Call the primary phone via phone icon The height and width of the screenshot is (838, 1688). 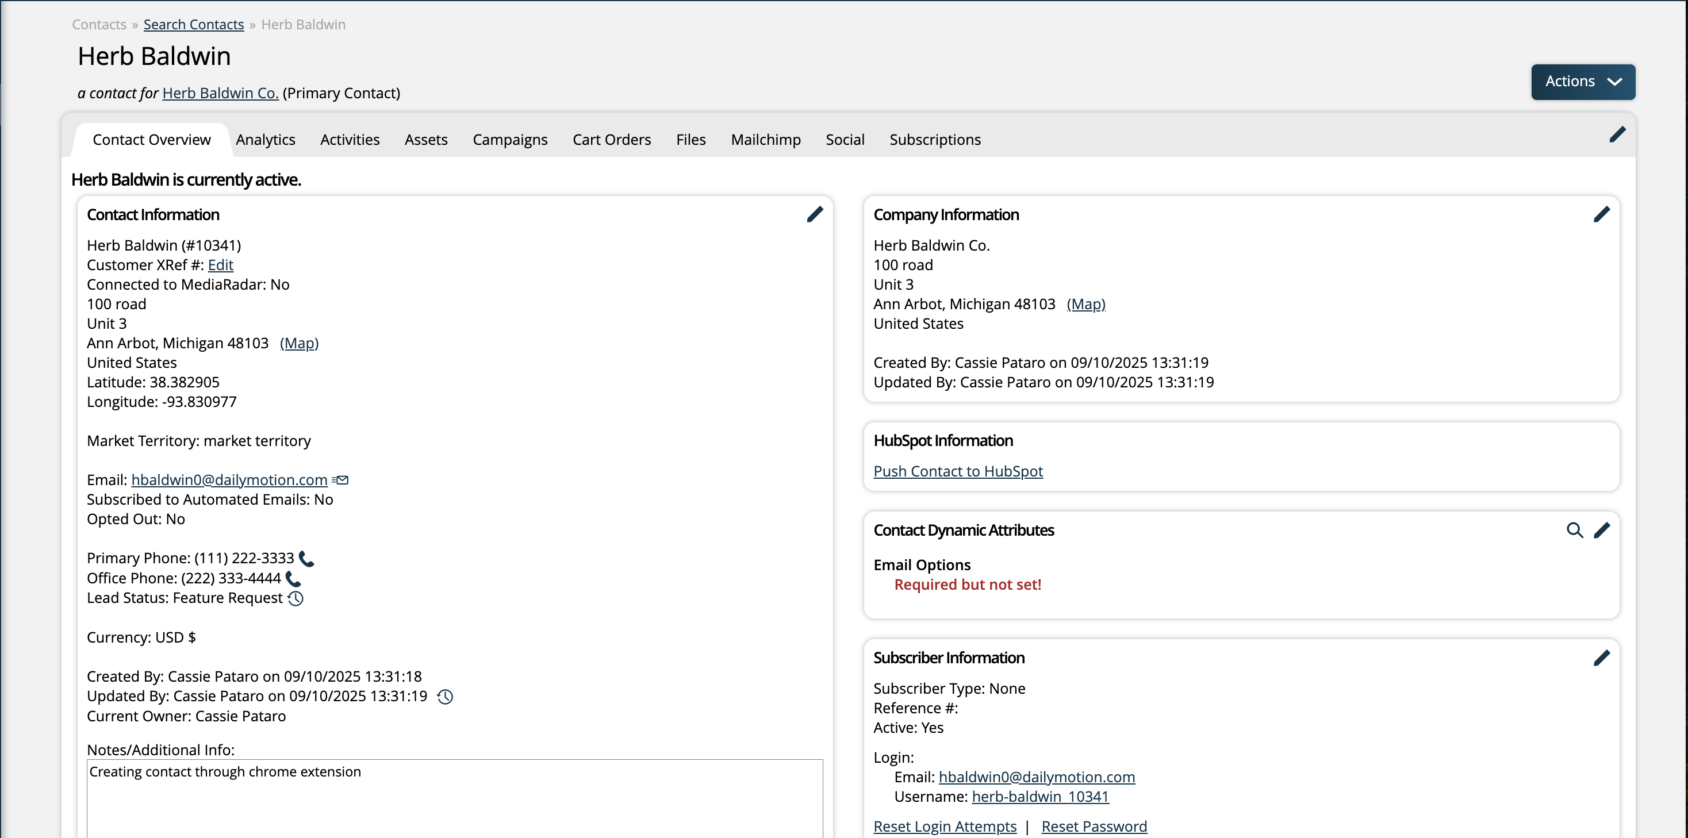pyautogui.click(x=306, y=559)
